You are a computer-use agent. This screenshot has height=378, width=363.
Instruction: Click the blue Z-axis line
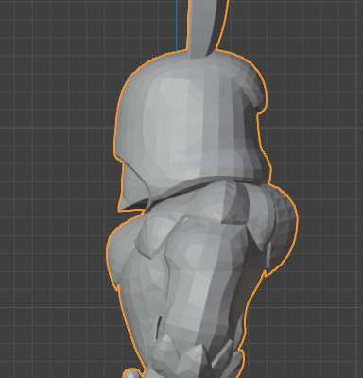click(177, 26)
